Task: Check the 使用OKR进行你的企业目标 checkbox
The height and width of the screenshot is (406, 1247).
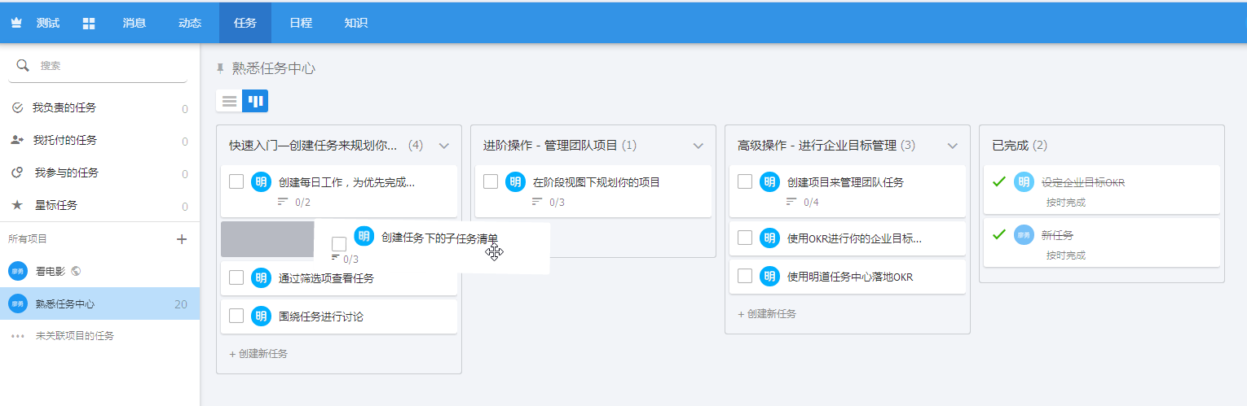Action: pos(745,238)
